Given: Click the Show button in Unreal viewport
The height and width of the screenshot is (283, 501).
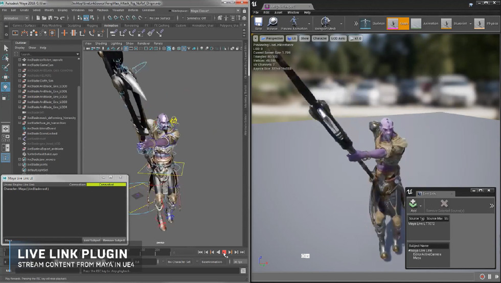Looking at the screenshot, I should coord(305,38).
